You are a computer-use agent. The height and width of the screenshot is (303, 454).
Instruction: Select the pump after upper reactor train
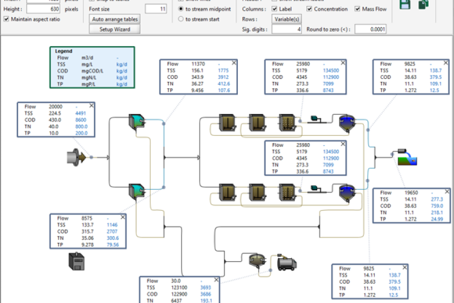(x=317, y=119)
